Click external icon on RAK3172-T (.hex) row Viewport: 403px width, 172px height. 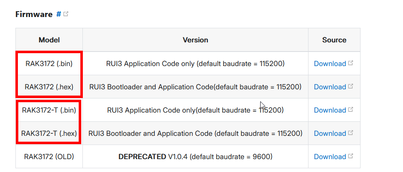pos(351,133)
